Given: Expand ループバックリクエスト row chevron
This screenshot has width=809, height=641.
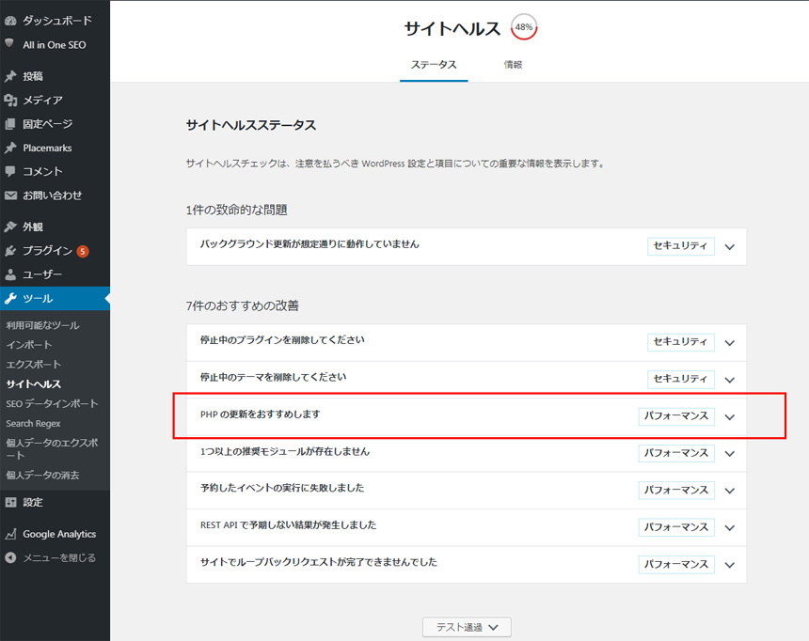Looking at the screenshot, I should point(730,565).
